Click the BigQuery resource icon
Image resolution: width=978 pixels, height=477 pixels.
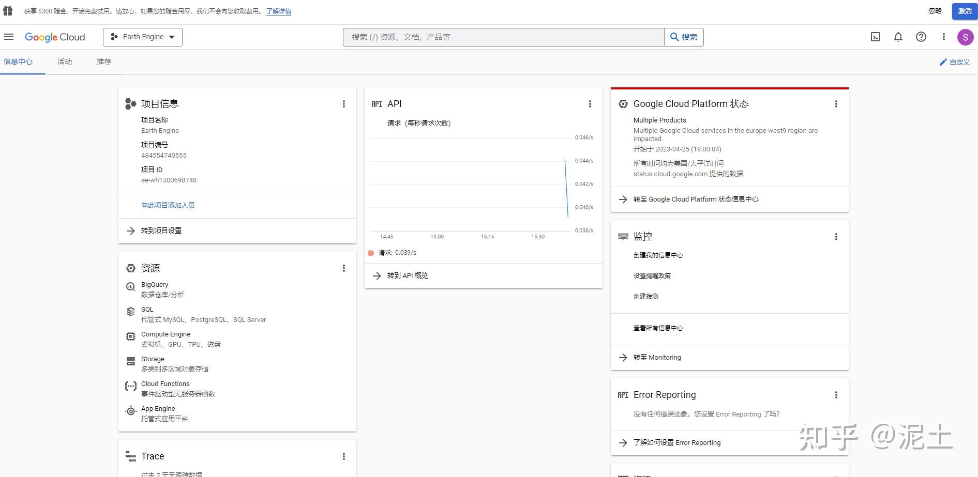[131, 287]
